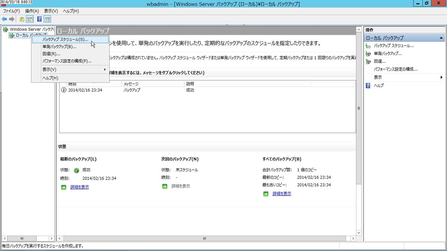Screen dimensions: 447x251
Task: Toggle the Show/Hide Action Pane toolbar icon
Action: [47, 19]
